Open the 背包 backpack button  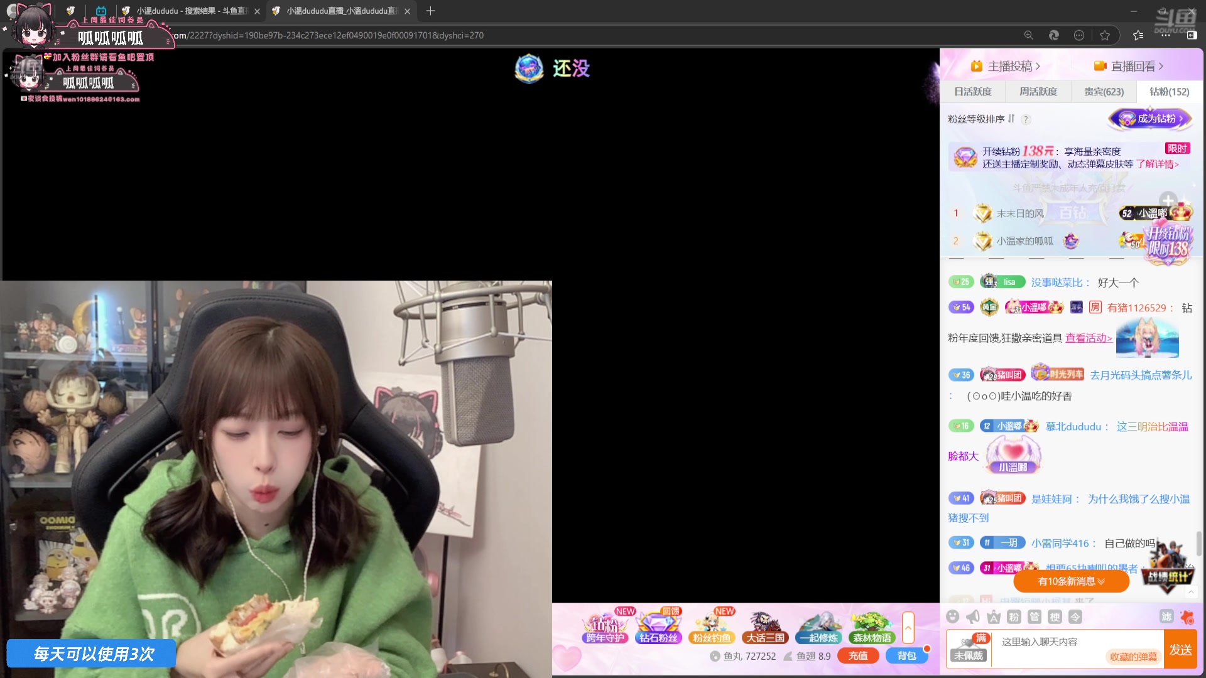906,655
